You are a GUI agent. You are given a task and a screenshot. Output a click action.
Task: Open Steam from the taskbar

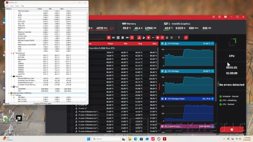(x=159, y=139)
